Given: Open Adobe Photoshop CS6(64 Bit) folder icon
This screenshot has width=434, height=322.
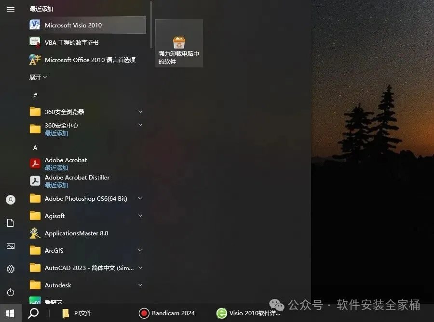Looking at the screenshot, I should coord(35,198).
